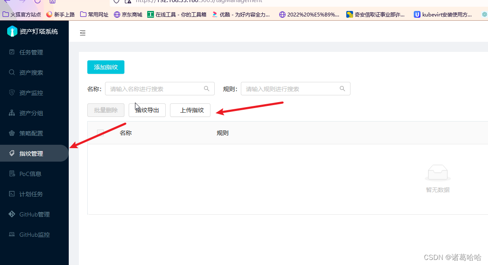
Task: Click the 添加指纹 button
Action: 106,67
